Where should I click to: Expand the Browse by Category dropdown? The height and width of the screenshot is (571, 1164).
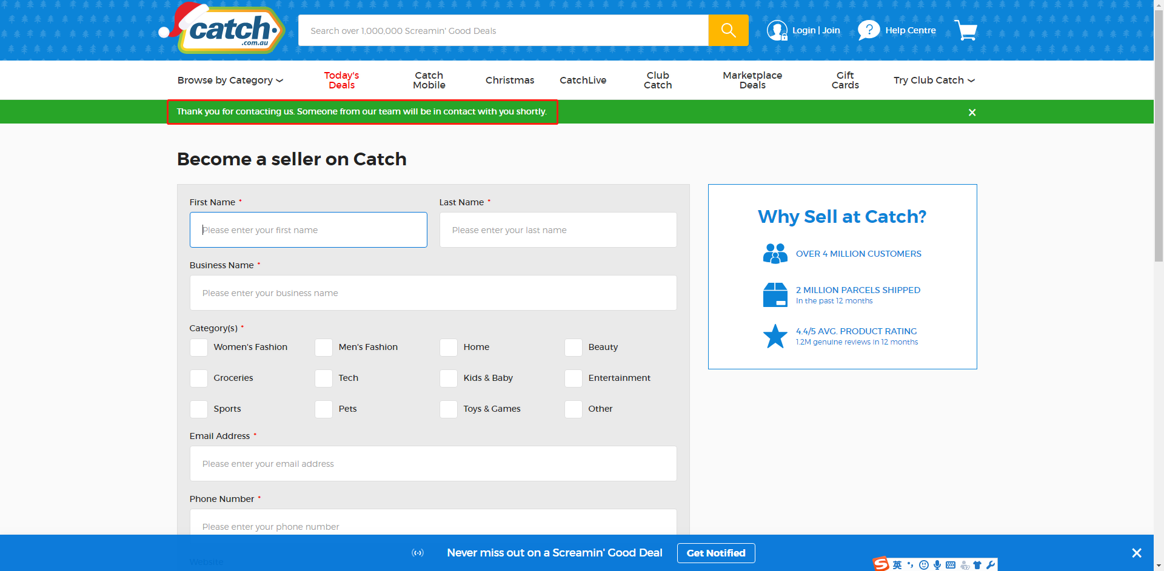230,80
